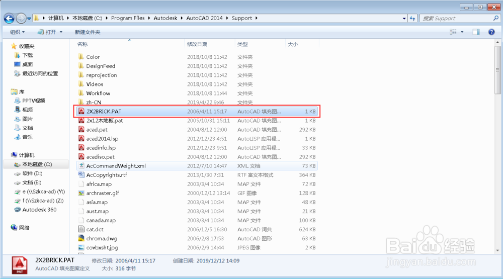Select 网络 in navigation pane

[x=24, y=228]
